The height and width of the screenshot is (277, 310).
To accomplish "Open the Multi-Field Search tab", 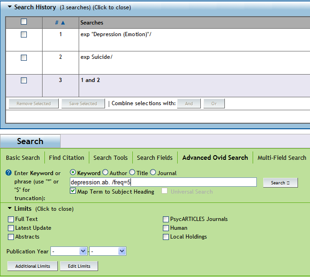I will click(282, 157).
